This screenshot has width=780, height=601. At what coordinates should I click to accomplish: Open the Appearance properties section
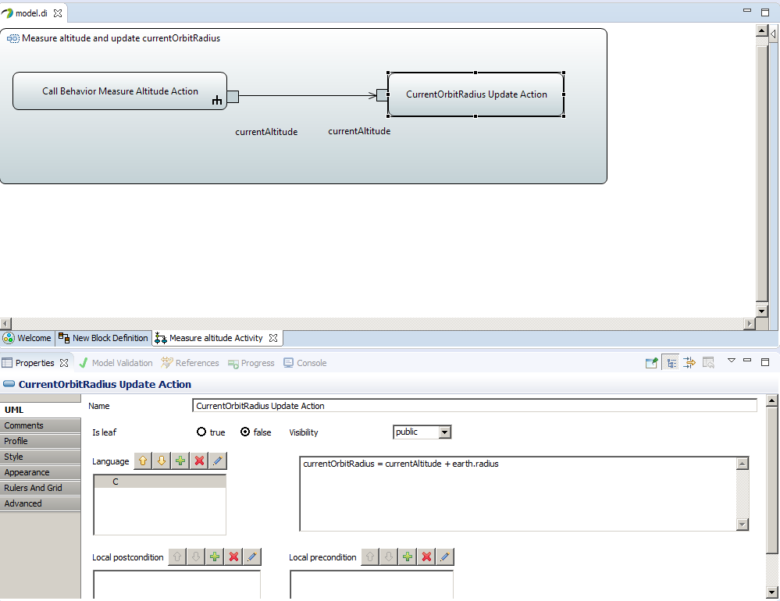pyautogui.click(x=41, y=472)
